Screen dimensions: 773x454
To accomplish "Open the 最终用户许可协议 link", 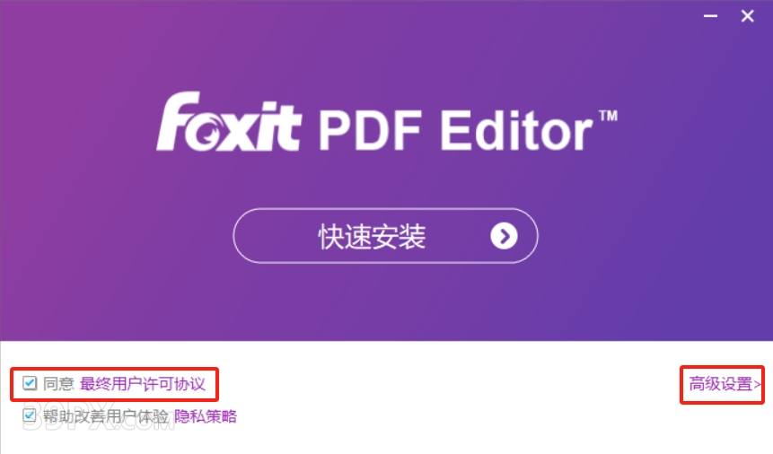I will [x=142, y=383].
